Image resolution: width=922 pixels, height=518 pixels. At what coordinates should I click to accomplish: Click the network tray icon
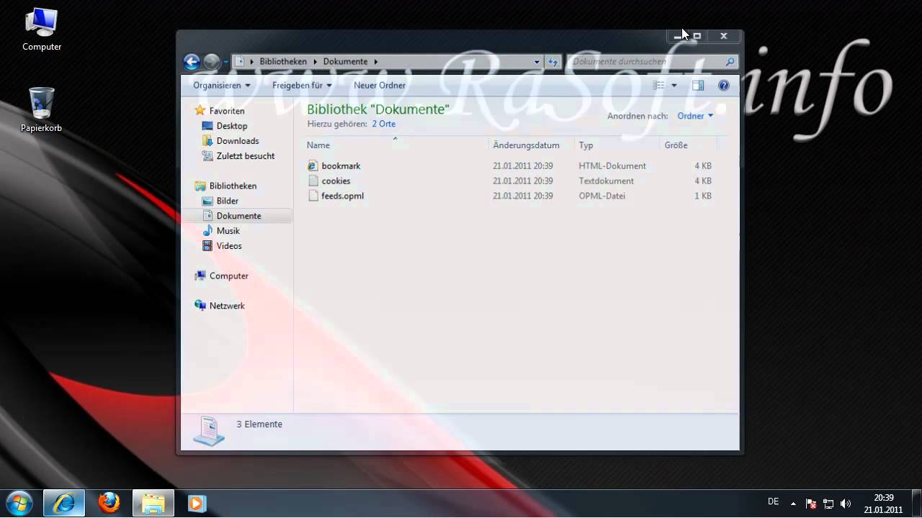pyautogui.click(x=828, y=504)
